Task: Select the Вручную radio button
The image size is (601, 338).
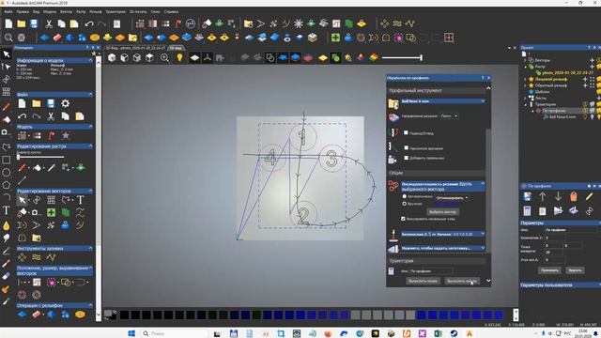Action: tap(404, 204)
